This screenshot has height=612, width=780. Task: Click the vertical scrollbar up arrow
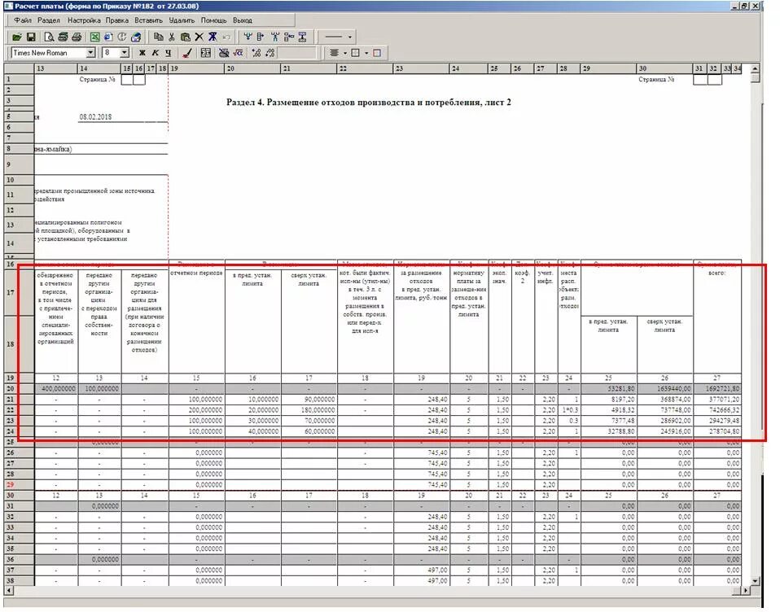point(755,68)
